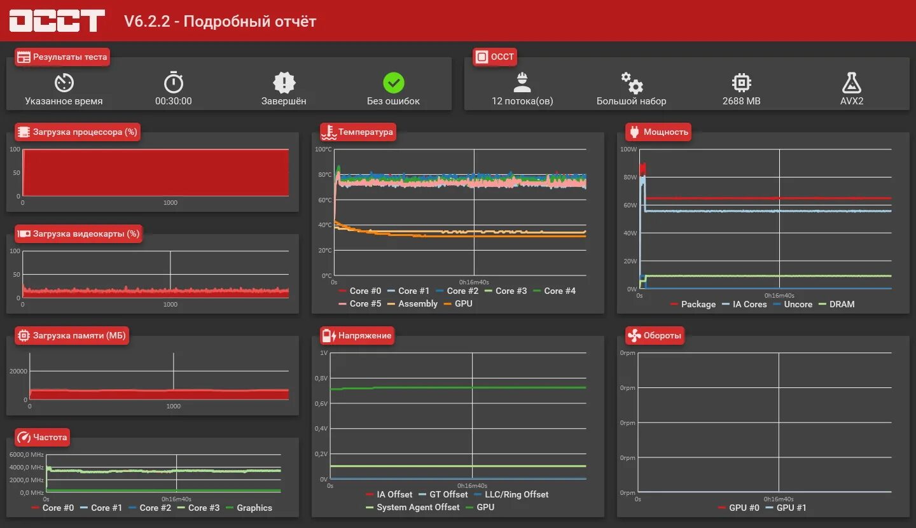The height and width of the screenshot is (528, 916).
Task: Click the Напряжение panel battery icon
Action: point(329,336)
